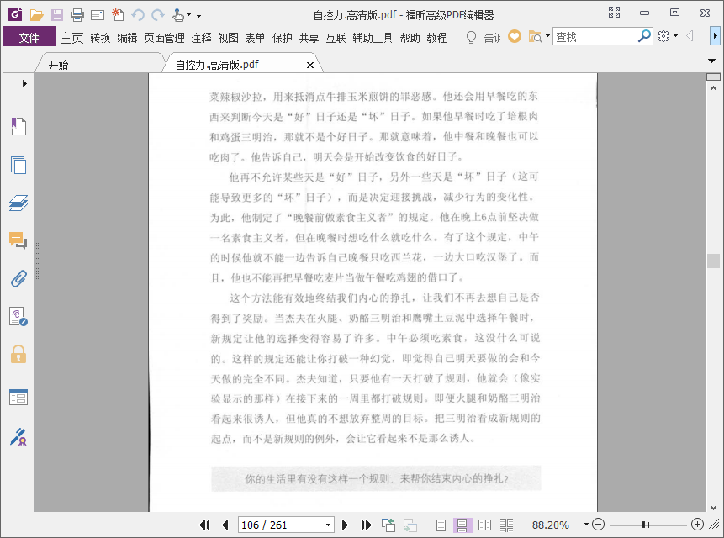Image resolution: width=724 pixels, height=538 pixels.
Task: Open the Bookmarks panel icon
Action: click(x=18, y=126)
